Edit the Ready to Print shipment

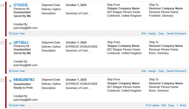[163, 105]
